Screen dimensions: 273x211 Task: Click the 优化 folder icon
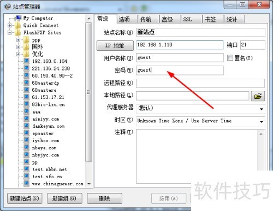click(26, 54)
